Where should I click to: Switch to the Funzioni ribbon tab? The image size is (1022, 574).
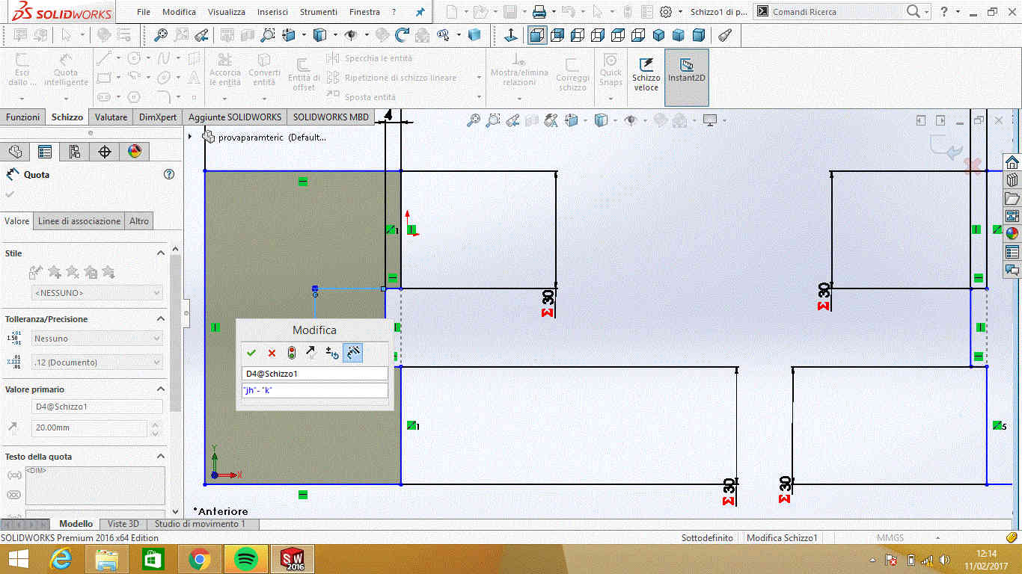tap(23, 117)
